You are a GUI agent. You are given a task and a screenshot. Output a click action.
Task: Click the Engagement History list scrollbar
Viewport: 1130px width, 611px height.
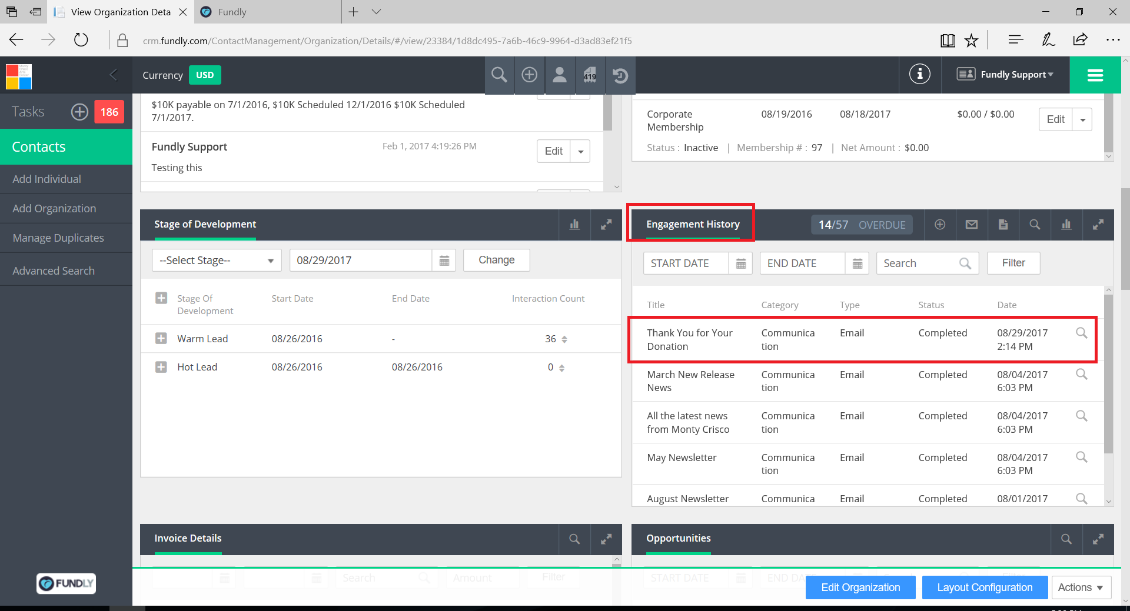pos(1109,373)
